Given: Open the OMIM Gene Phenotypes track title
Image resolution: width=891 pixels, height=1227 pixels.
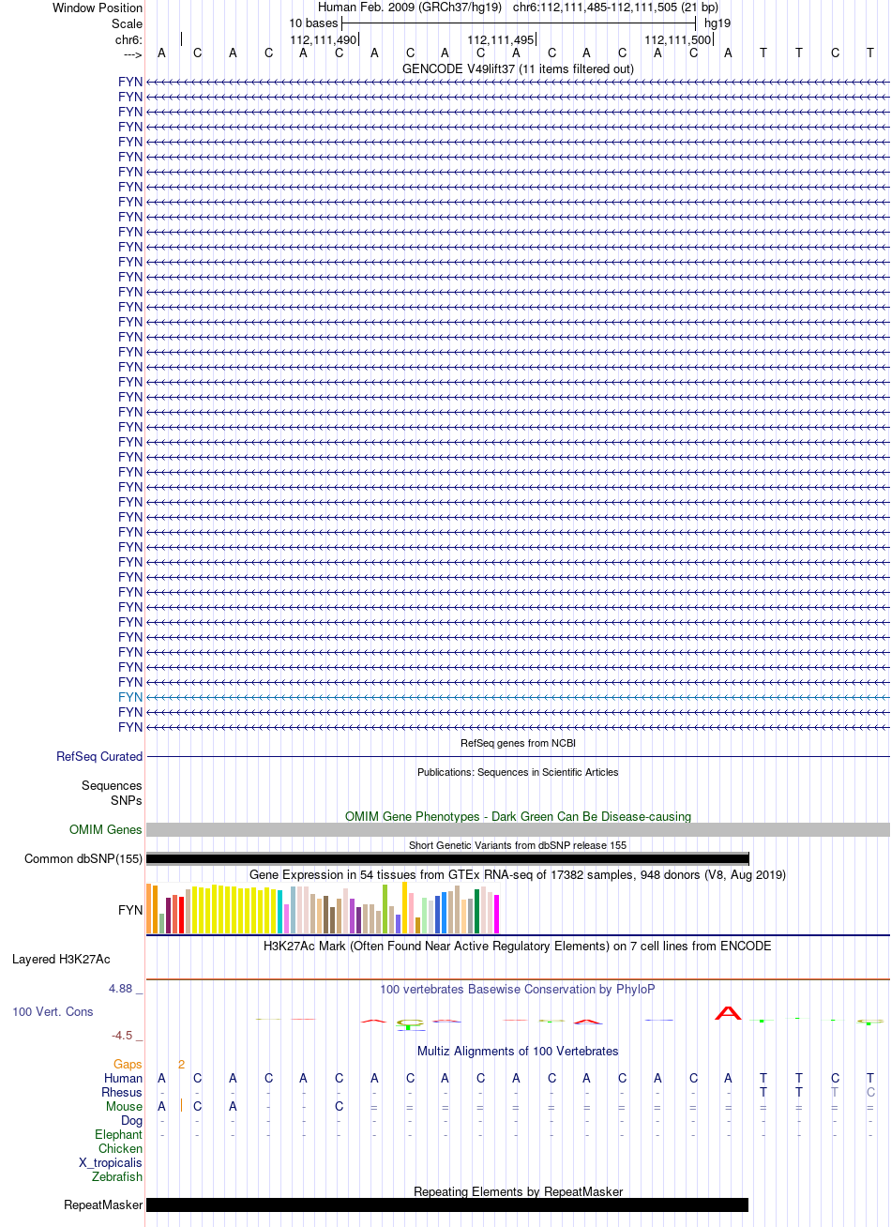Looking at the screenshot, I should pos(518,816).
